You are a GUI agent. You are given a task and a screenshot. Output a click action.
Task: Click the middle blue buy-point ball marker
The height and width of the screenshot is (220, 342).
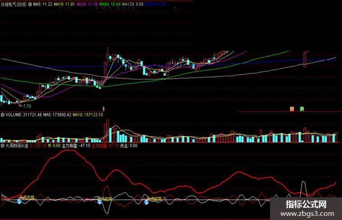coord(100,202)
